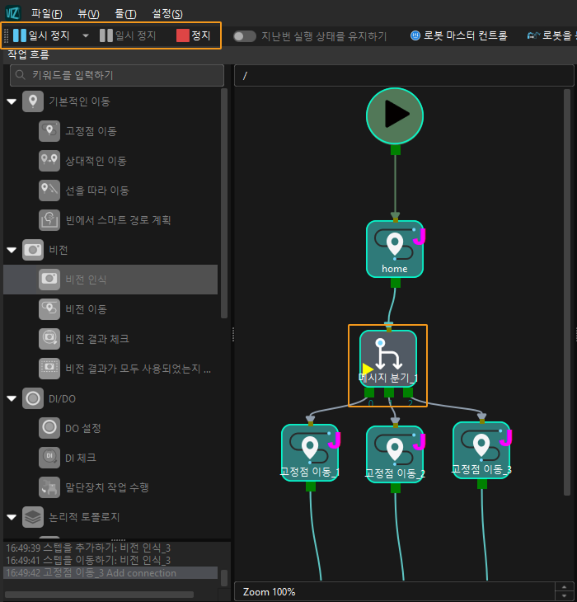Click the green start play node

pyautogui.click(x=395, y=116)
